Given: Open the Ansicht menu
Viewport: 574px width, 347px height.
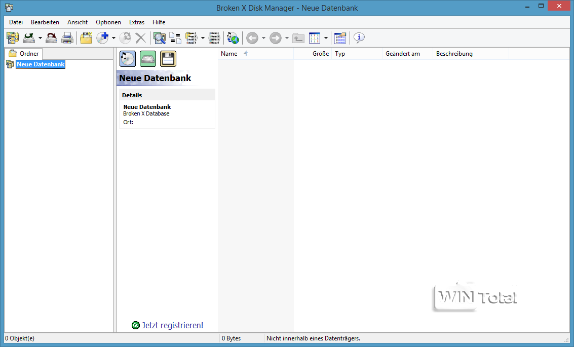Looking at the screenshot, I should 77,22.
